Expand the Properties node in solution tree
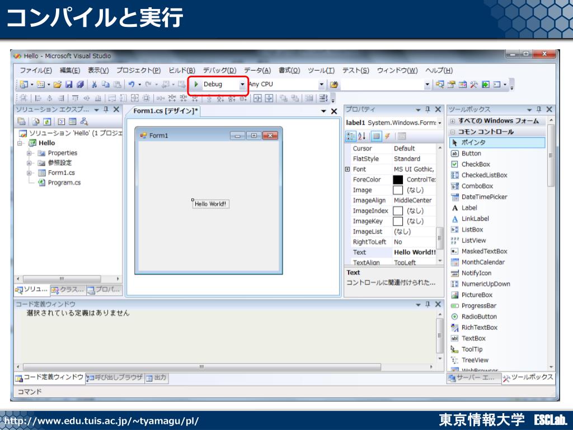Screen dimensions: 573x430 click(x=29, y=153)
